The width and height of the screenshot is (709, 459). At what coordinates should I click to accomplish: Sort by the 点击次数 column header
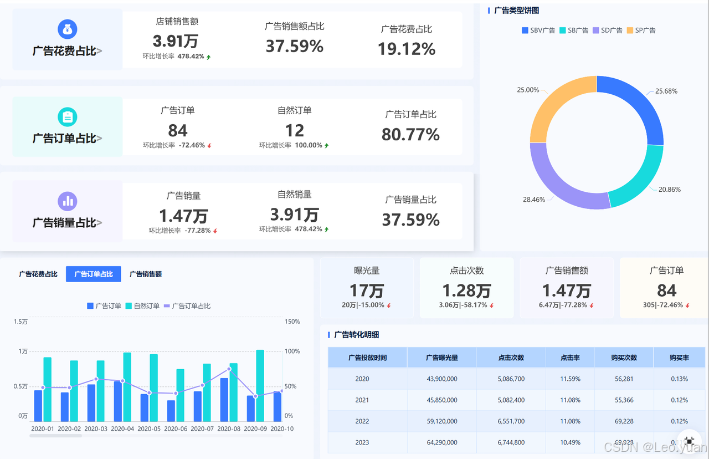point(511,358)
